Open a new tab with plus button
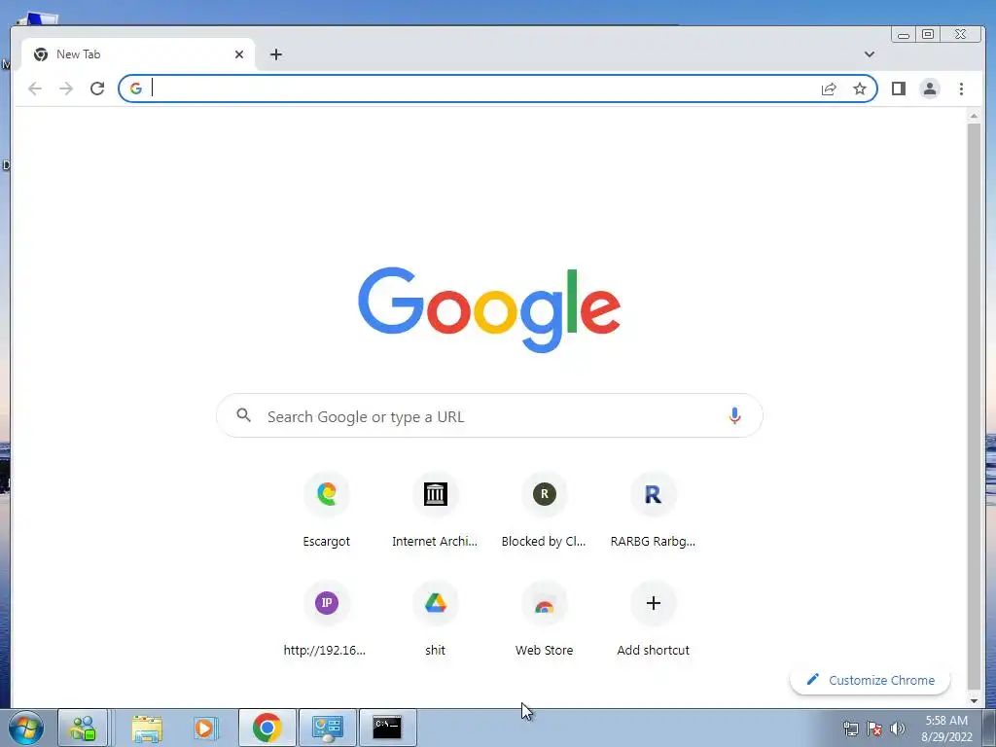Screen dimensions: 996x747 click(x=275, y=54)
